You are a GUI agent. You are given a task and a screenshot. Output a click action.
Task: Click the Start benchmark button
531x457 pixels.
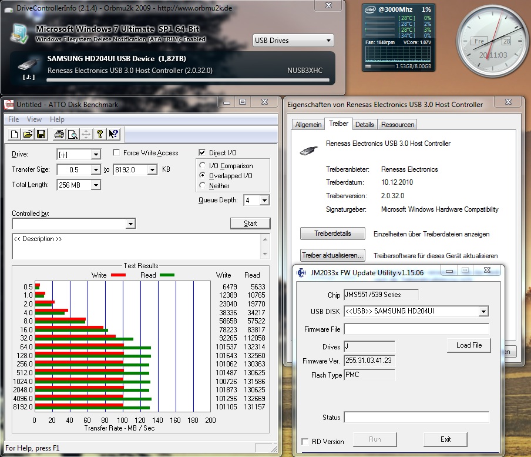click(x=250, y=224)
